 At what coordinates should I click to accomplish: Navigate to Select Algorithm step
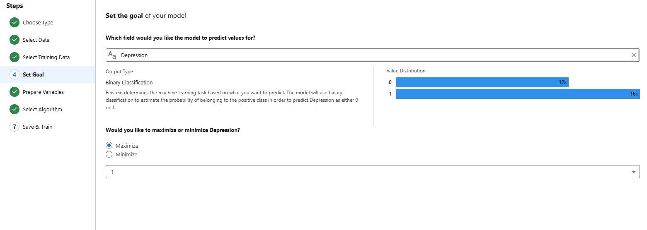tap(42, 109)
